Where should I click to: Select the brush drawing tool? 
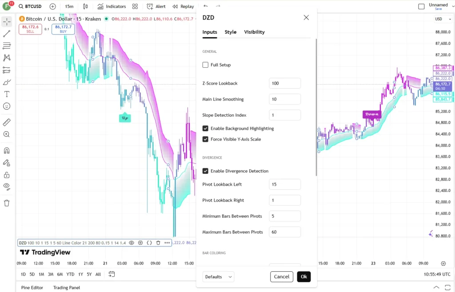pyautogui.click(x=7, y=82)
